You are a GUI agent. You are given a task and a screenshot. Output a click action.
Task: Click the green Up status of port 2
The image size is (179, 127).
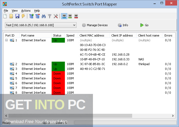click(58, 64)
